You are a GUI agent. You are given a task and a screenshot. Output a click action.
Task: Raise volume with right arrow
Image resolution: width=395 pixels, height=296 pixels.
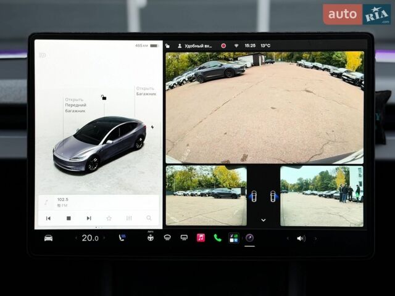pos(315,238)
